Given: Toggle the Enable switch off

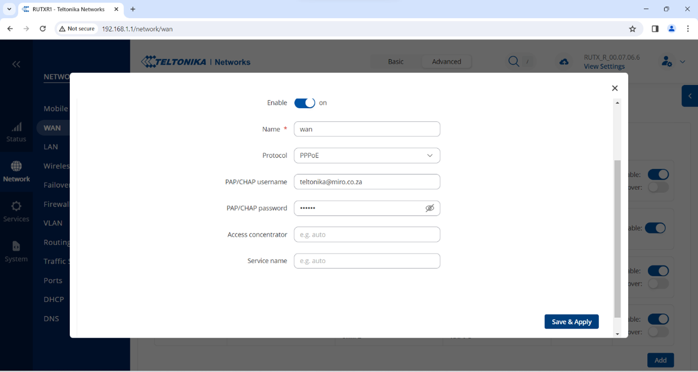Looking at the screenshot, I should pos(305,103).
